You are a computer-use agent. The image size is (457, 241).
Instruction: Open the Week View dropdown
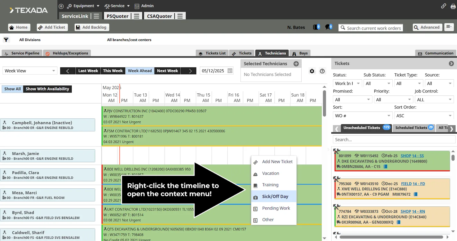click(30, 71)
